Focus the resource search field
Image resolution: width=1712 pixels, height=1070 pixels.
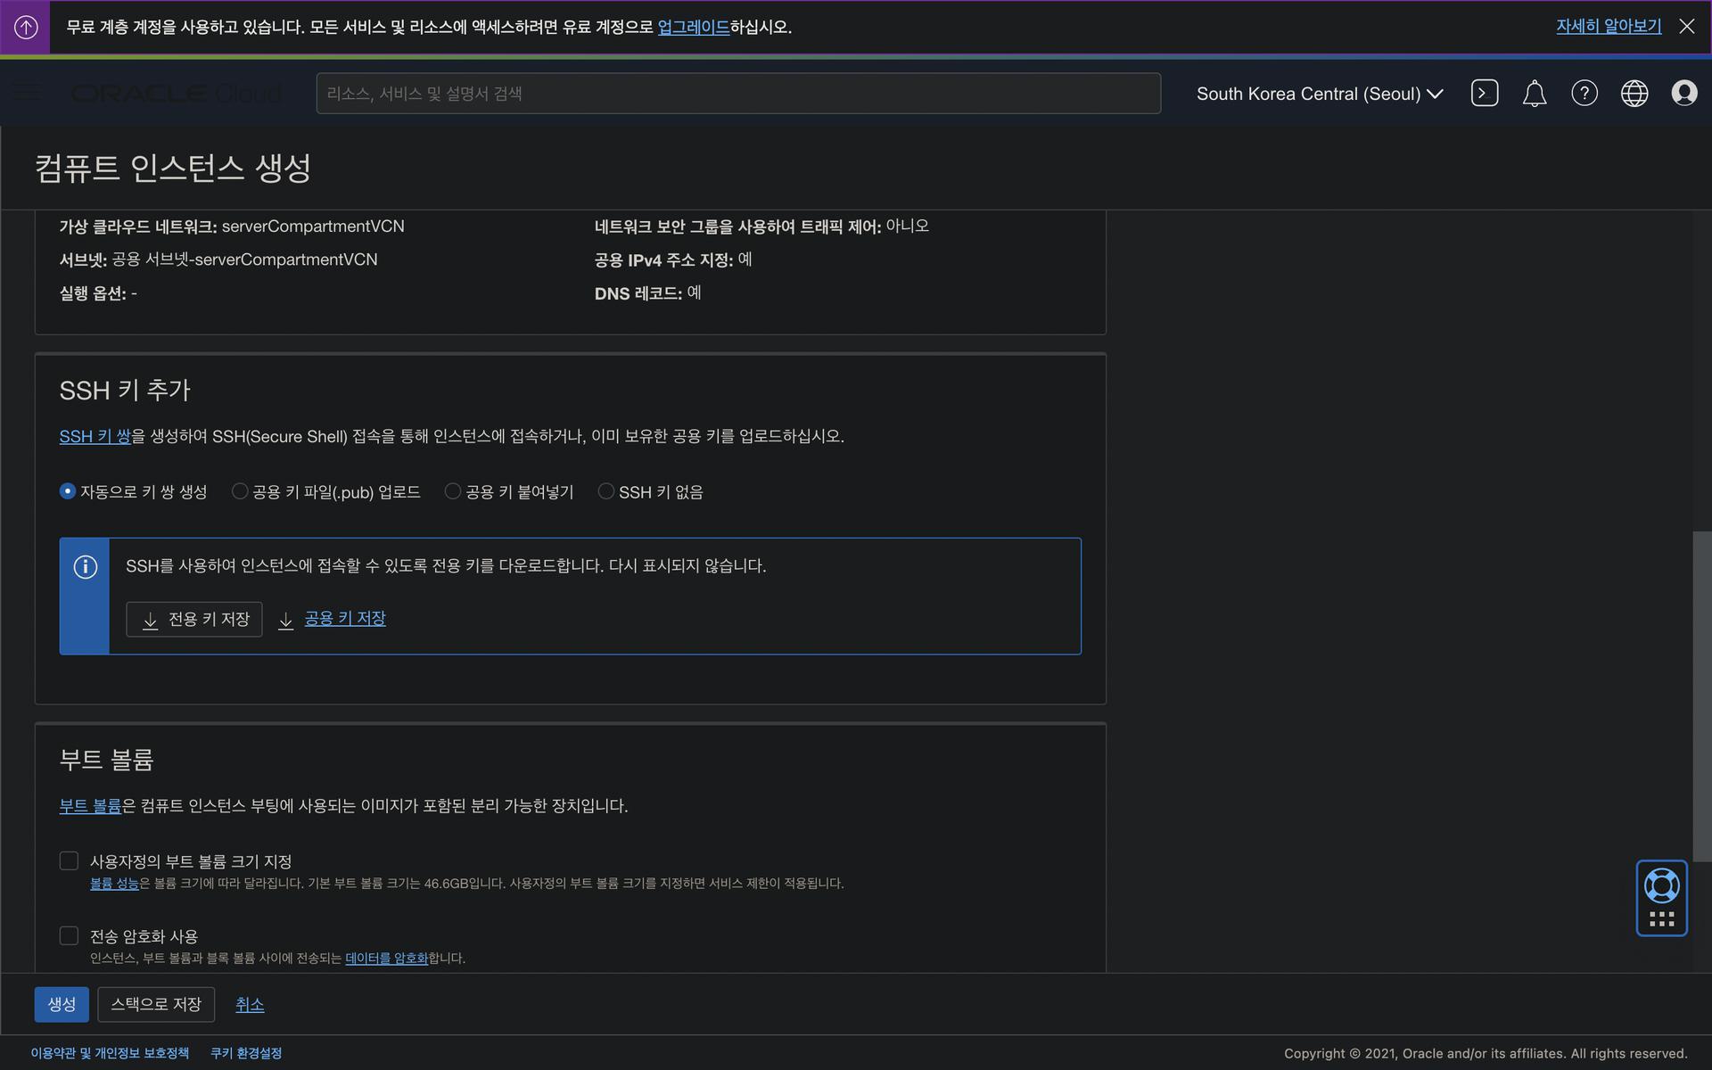737,94
